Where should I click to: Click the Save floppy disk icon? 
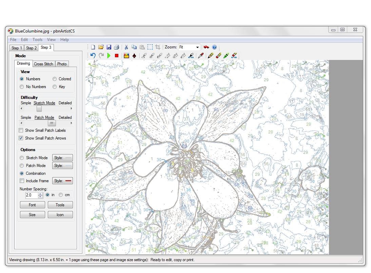pos(109,47)
